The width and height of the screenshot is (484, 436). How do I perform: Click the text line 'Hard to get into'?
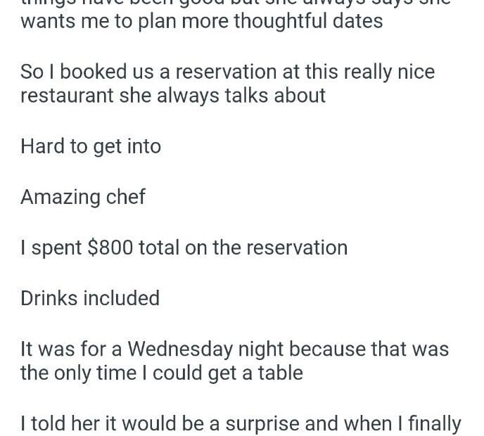click(x=91, y=146)
